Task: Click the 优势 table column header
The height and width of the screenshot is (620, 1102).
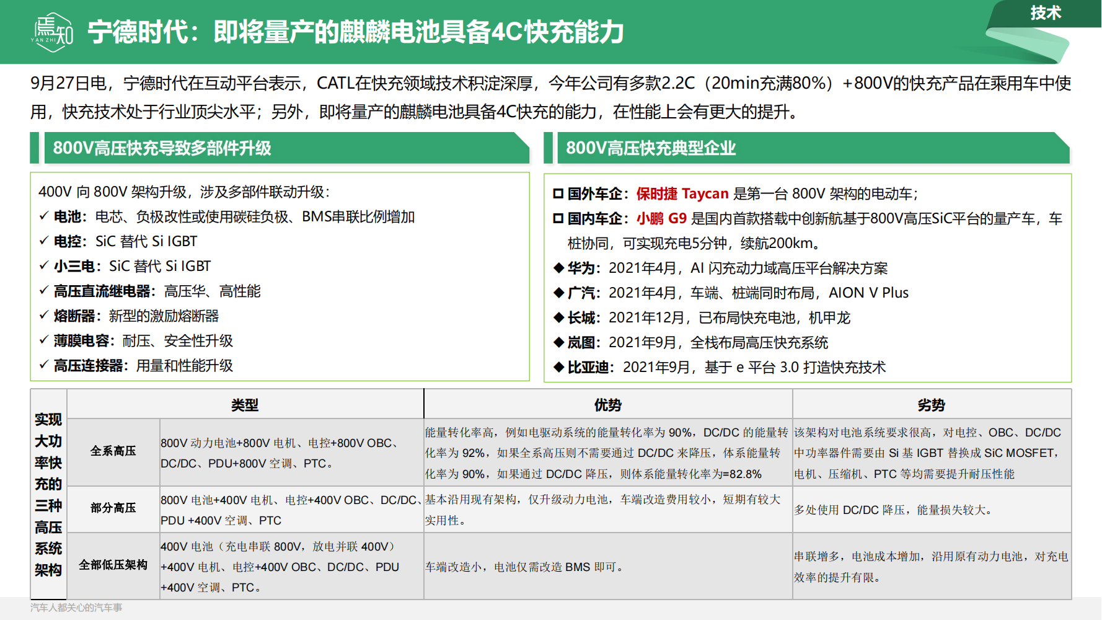Action: [x=608, y=405]
